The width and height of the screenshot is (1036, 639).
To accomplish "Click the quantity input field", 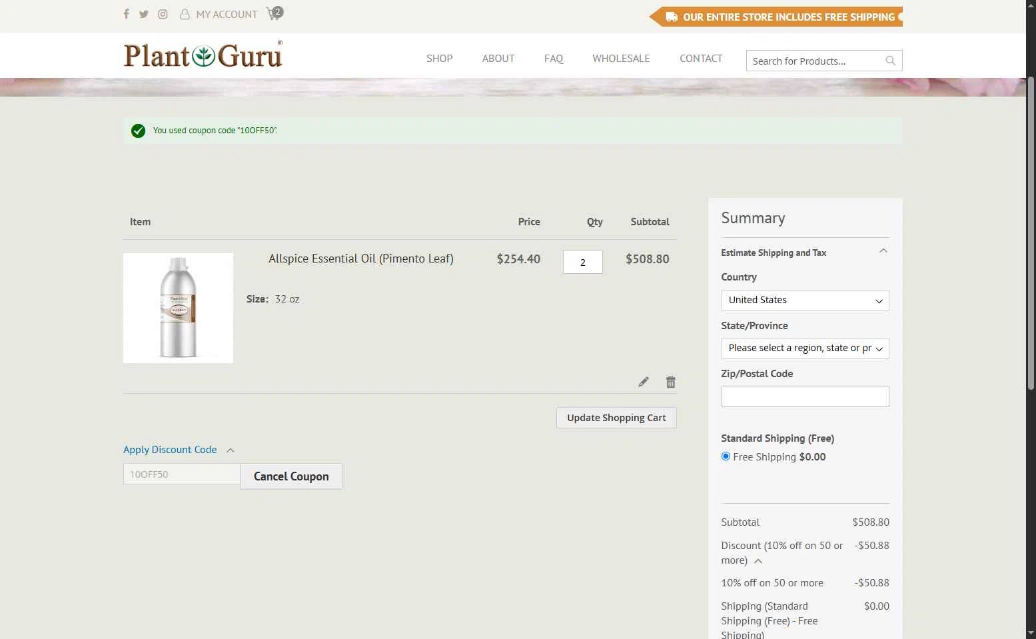I will [x=583, y=262].
